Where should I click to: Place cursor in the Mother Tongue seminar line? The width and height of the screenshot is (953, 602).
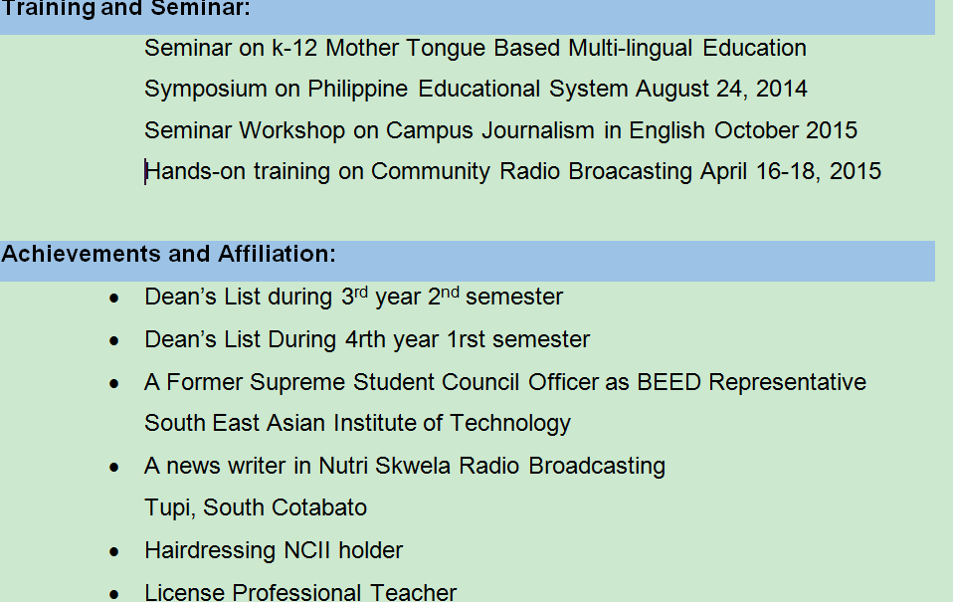click(x=475, y=48)
